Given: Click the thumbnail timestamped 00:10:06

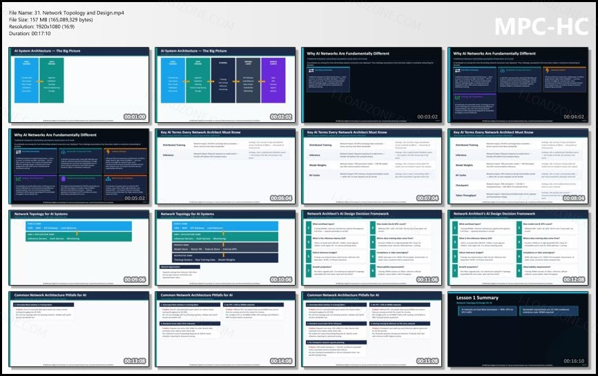Looking at the screenshot, I should pos(225,248).
